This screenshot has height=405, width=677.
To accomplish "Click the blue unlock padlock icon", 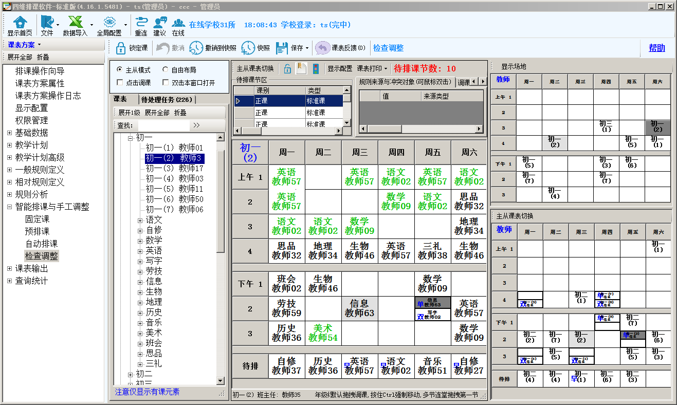I will pos(287,68).
